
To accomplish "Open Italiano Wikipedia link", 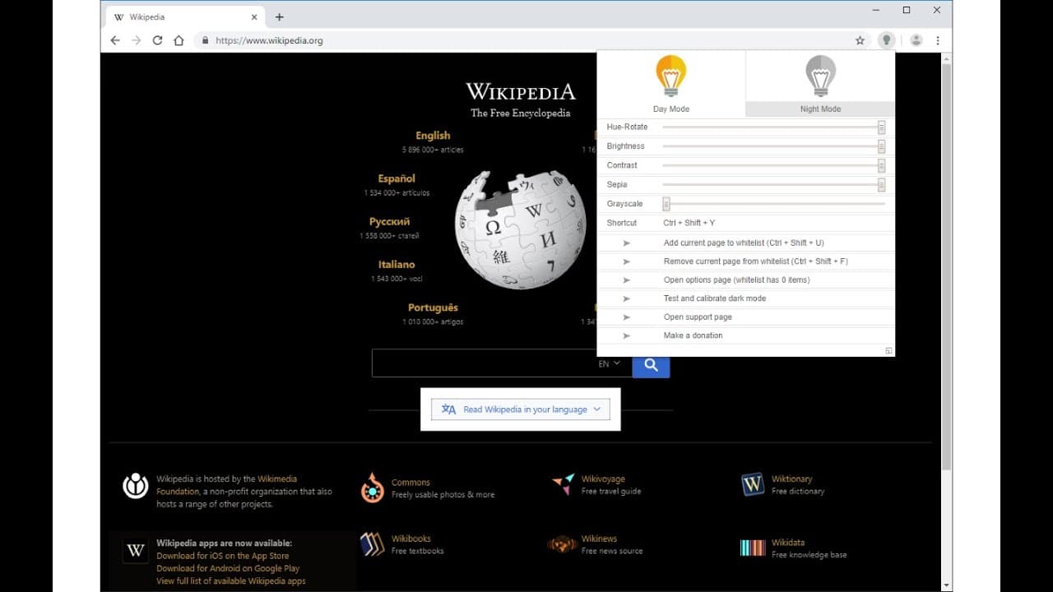I will [397, 265].
